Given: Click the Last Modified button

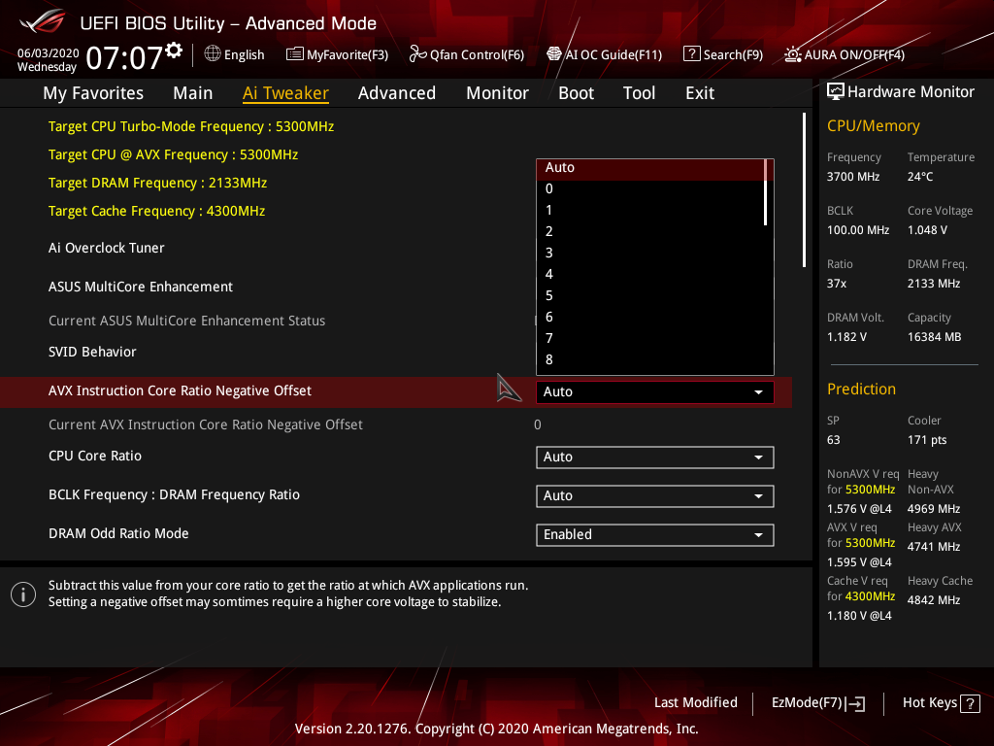Looking at the screenshot, I should tap(696, 702).
